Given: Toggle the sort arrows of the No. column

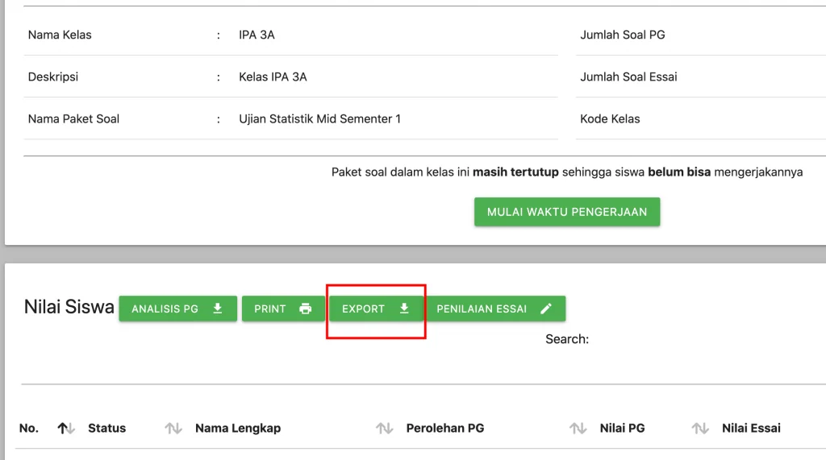Looking at the screenshot, I should coord(66,429).
